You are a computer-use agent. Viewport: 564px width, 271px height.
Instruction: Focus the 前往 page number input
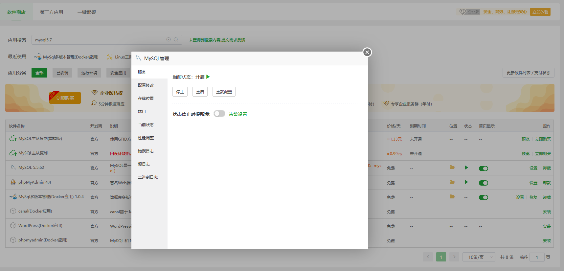[x=537, y=257]
